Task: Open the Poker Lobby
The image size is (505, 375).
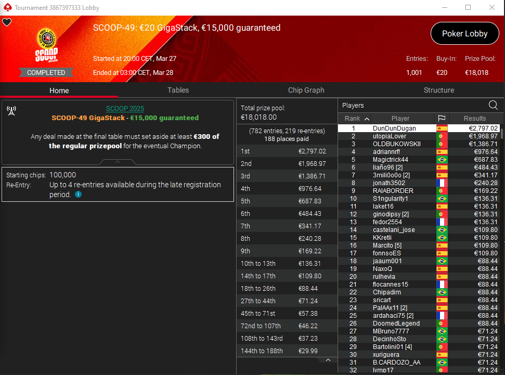Action: 465,33
